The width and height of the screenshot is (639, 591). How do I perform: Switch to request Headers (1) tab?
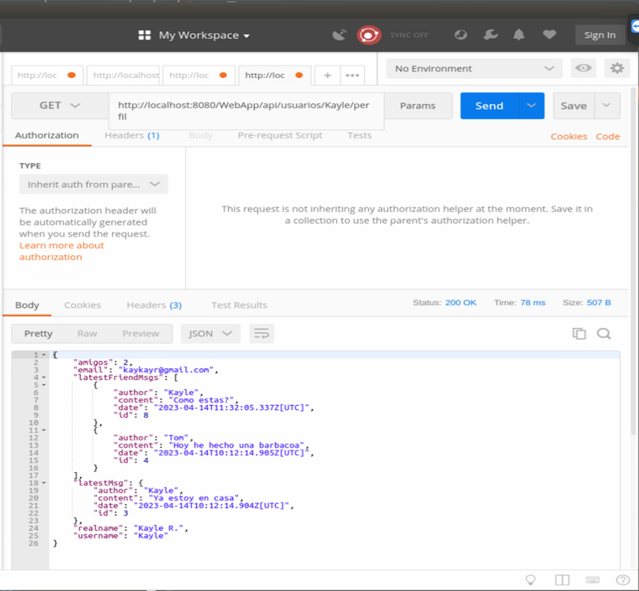coord(132,136)
